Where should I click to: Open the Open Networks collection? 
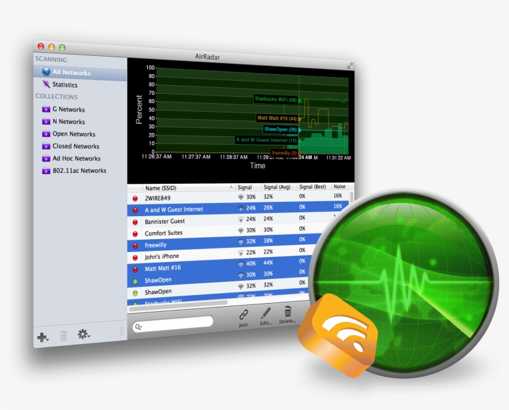pyautogui.click(x=74, y=134)
